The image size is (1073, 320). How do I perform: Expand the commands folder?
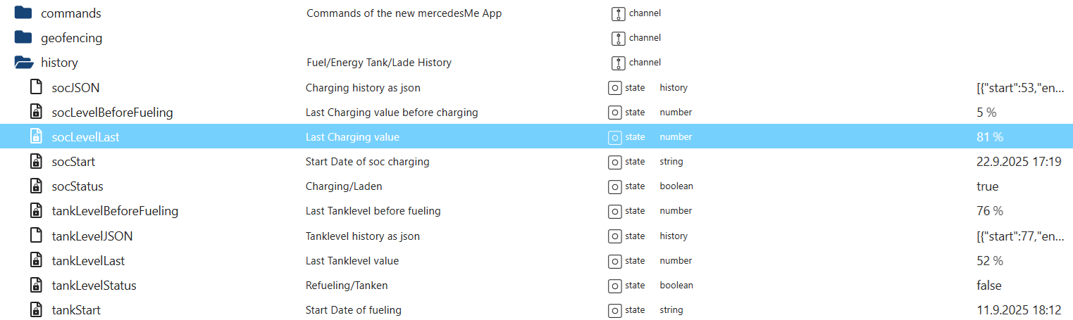tap(24, 13)
